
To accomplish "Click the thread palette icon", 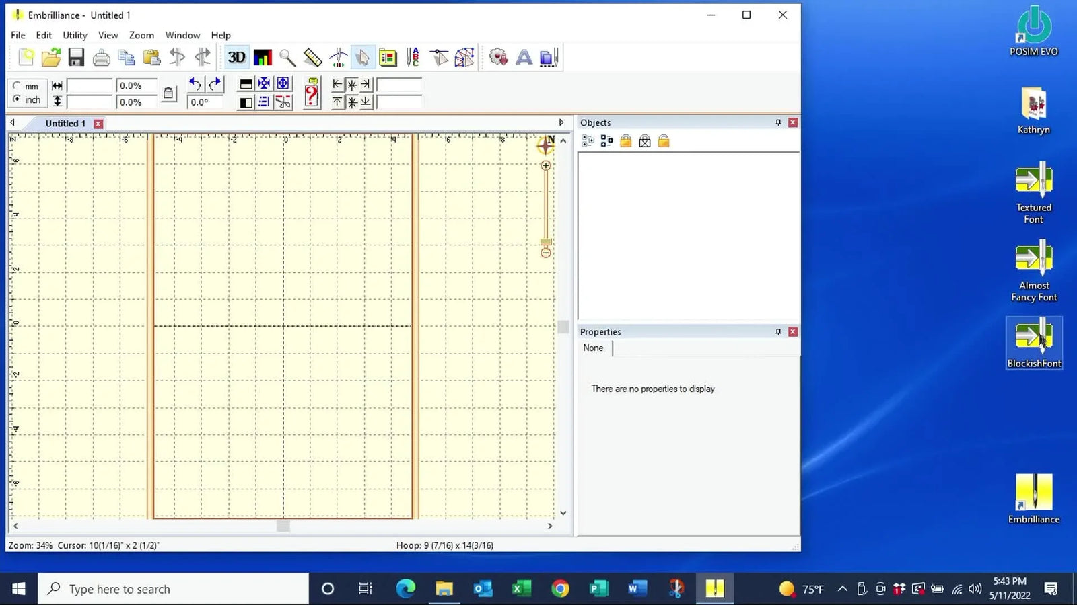I will (x=388, y=58).
